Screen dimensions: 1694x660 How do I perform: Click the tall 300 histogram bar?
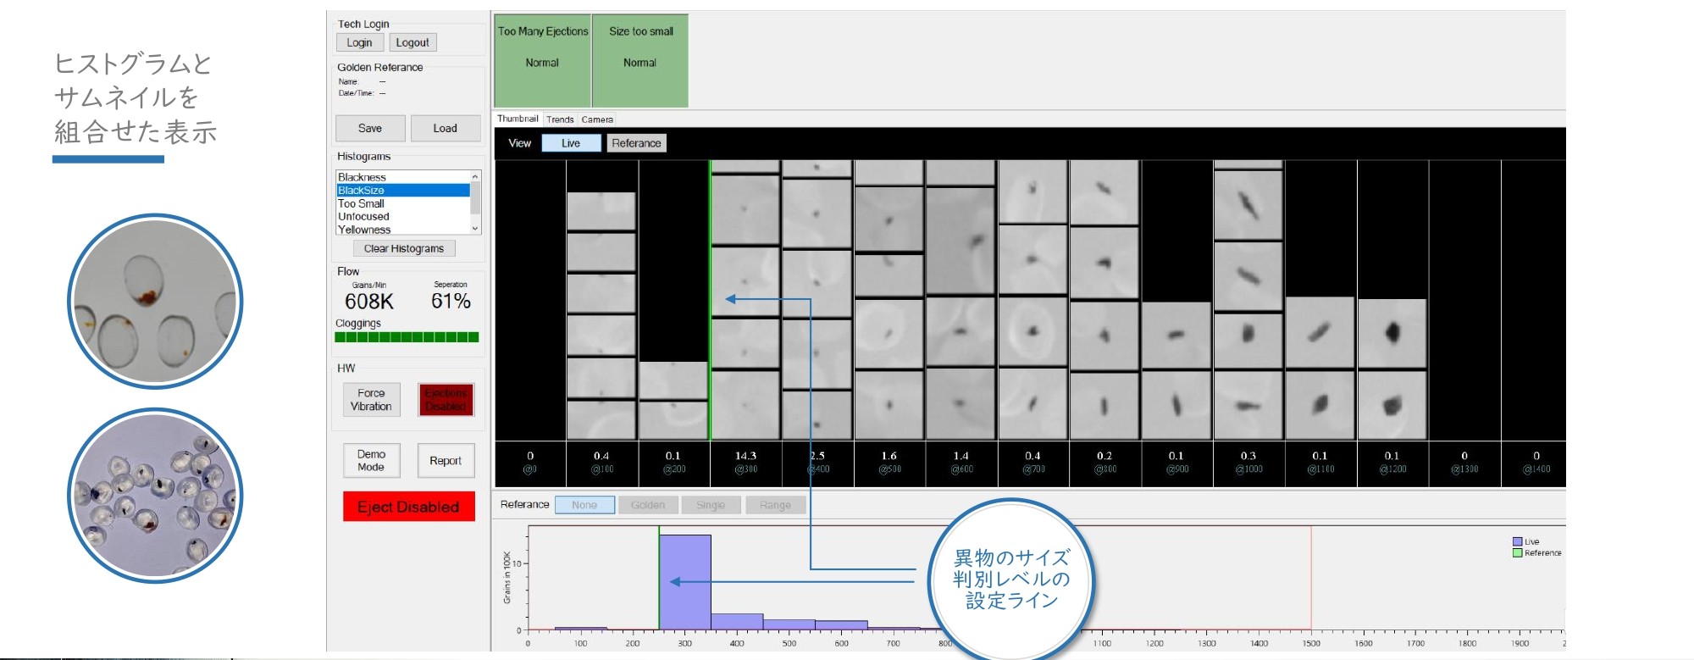tap(684, 582)
